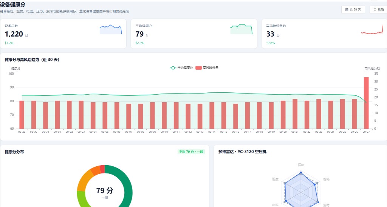Click the ↑2.2% change indicator
Screen dimensions: 387x207
pyautogui.click(x=140, y=43)
